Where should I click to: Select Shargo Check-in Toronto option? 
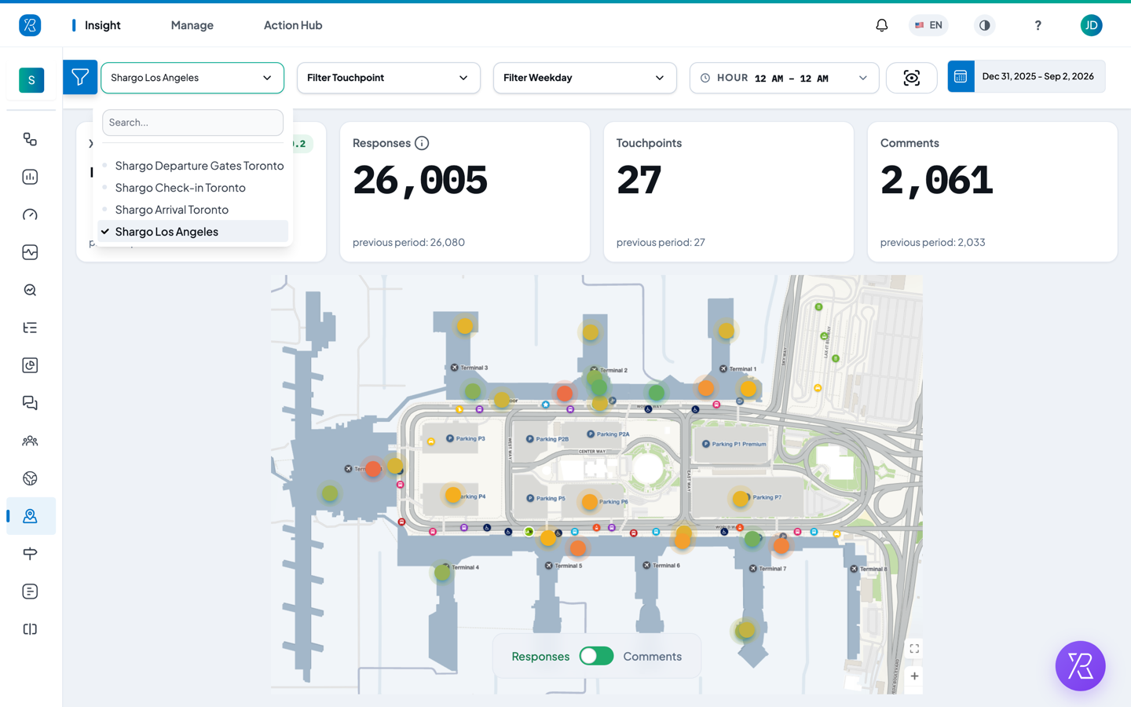click(192, 188)
